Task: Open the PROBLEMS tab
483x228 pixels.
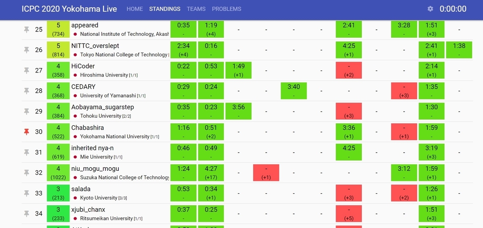Action: pos(227,9)
